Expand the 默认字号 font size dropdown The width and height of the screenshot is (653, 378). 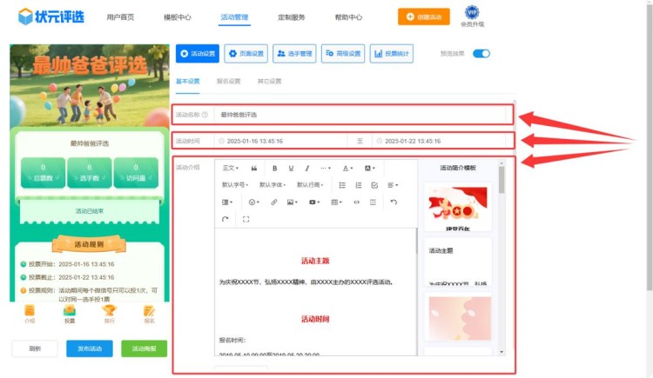coord(235,185)
